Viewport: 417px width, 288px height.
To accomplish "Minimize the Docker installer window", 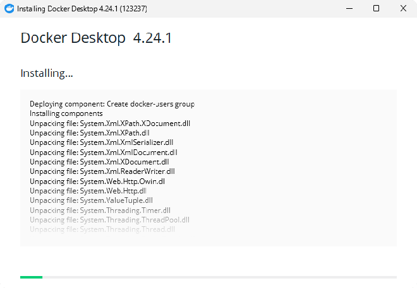I will [349, 8].
